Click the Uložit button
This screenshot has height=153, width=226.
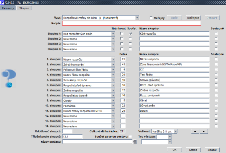point(174,18)
